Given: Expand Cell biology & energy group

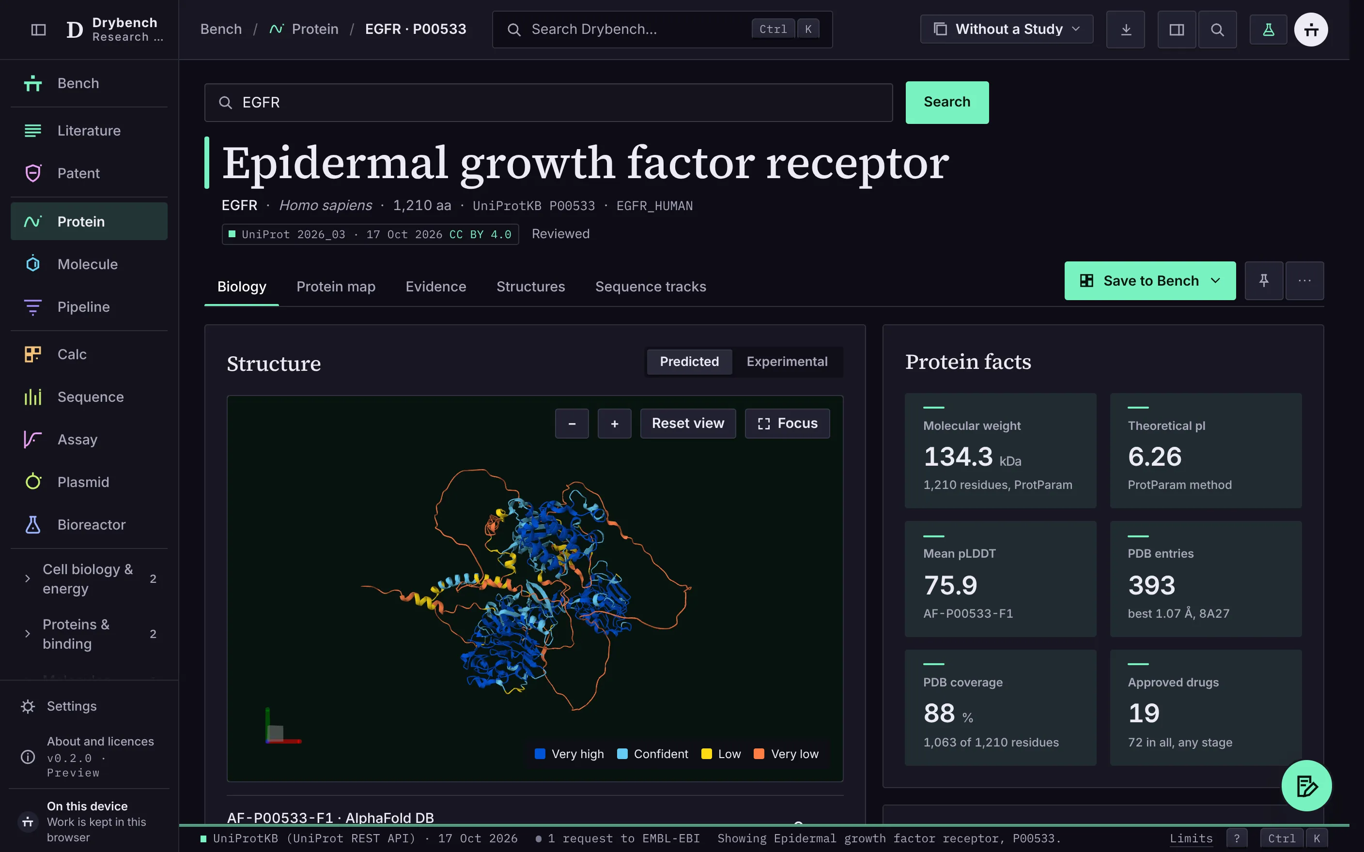Looking at the screenshot, I should (89, 578).
